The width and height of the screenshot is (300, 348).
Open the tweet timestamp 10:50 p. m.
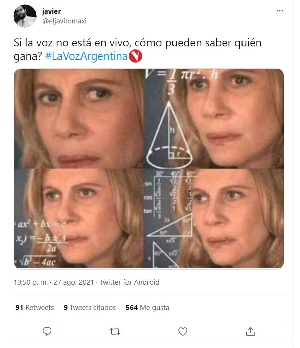pyautogui.click(x=31, y=282)
